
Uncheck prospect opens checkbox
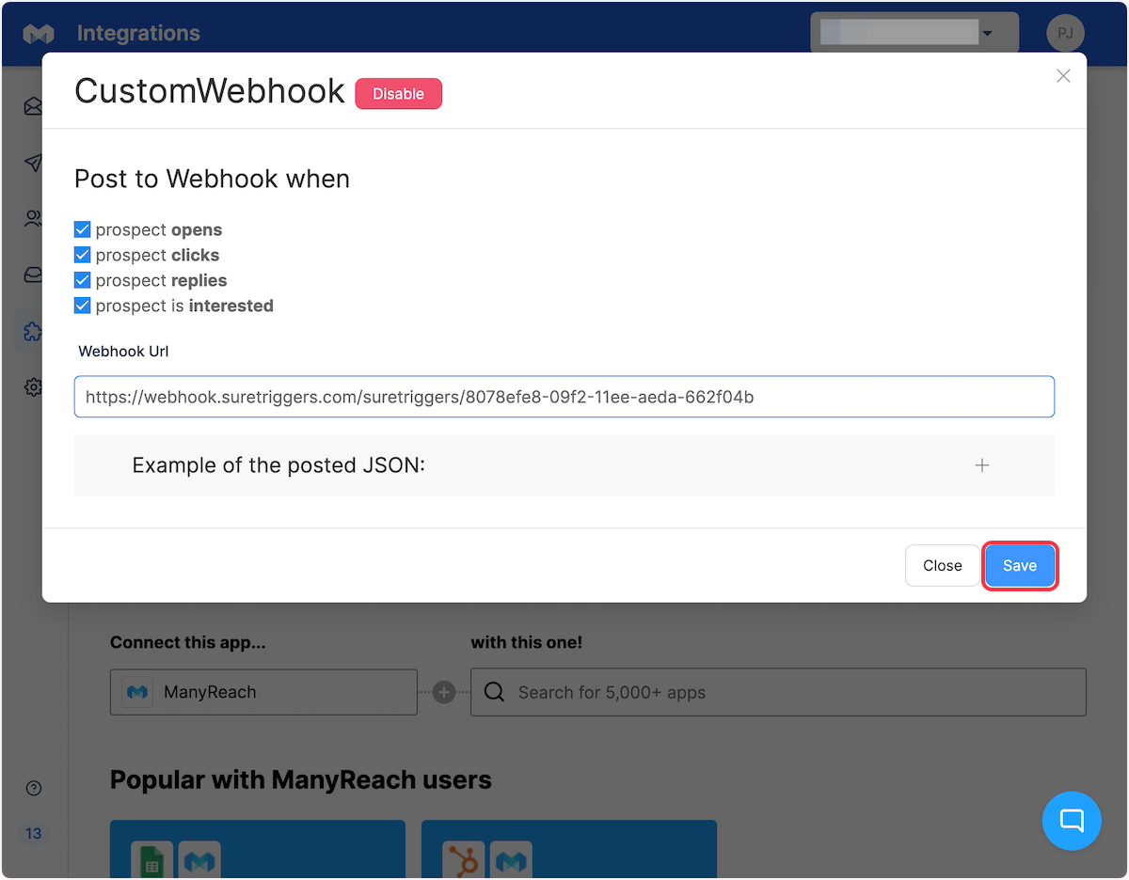point(83,229)
